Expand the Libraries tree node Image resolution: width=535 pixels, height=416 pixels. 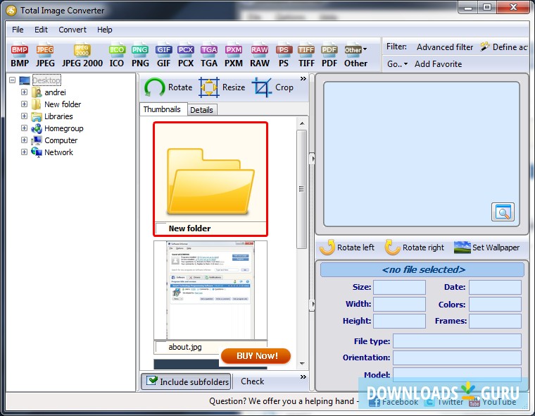coord(24,116)
